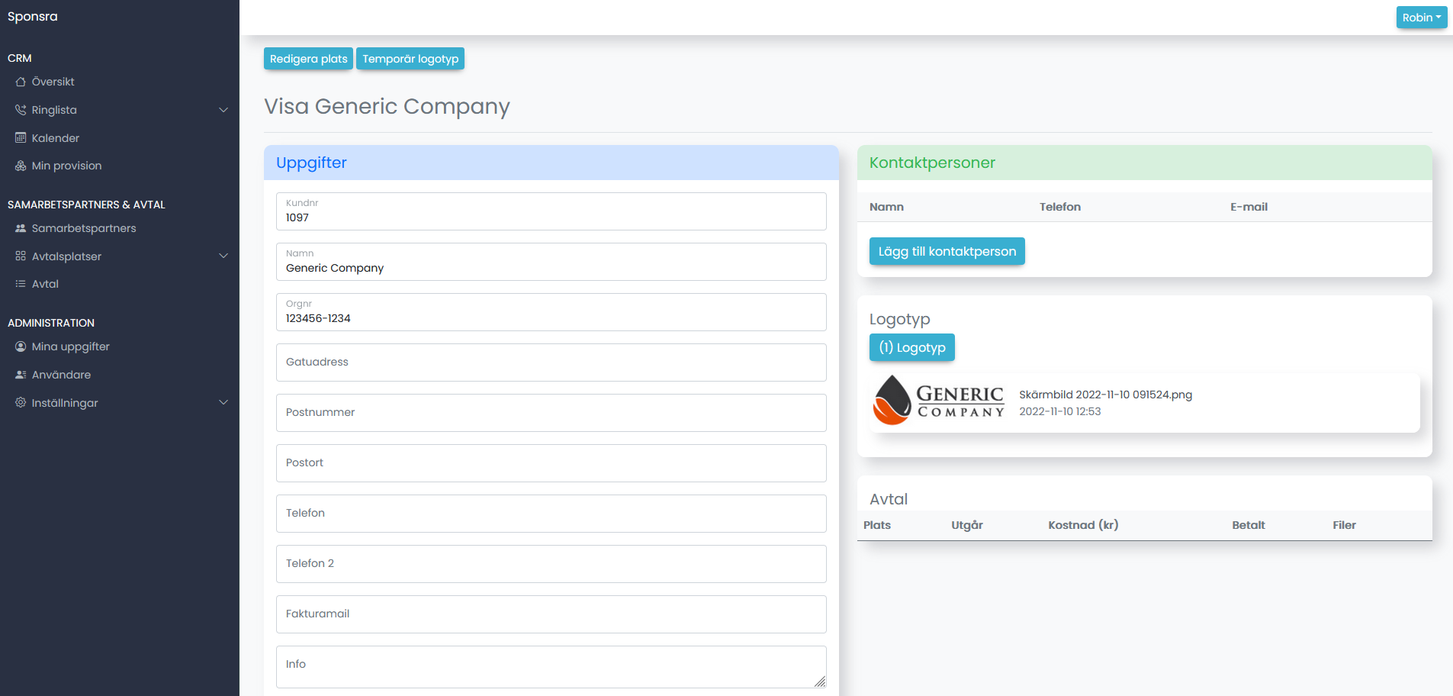
Task: Click the user circle icon for Mina uppgifter
Action: [21, 346]
